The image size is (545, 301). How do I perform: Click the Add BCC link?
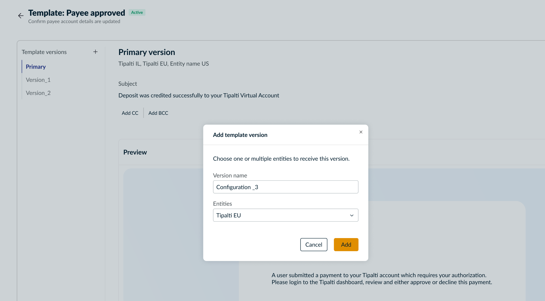click(x=158, y=113)
